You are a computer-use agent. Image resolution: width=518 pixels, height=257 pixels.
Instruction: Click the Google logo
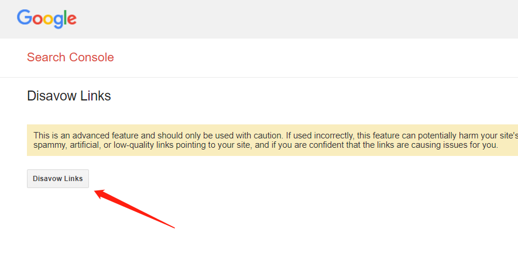[x=47, y=19]
